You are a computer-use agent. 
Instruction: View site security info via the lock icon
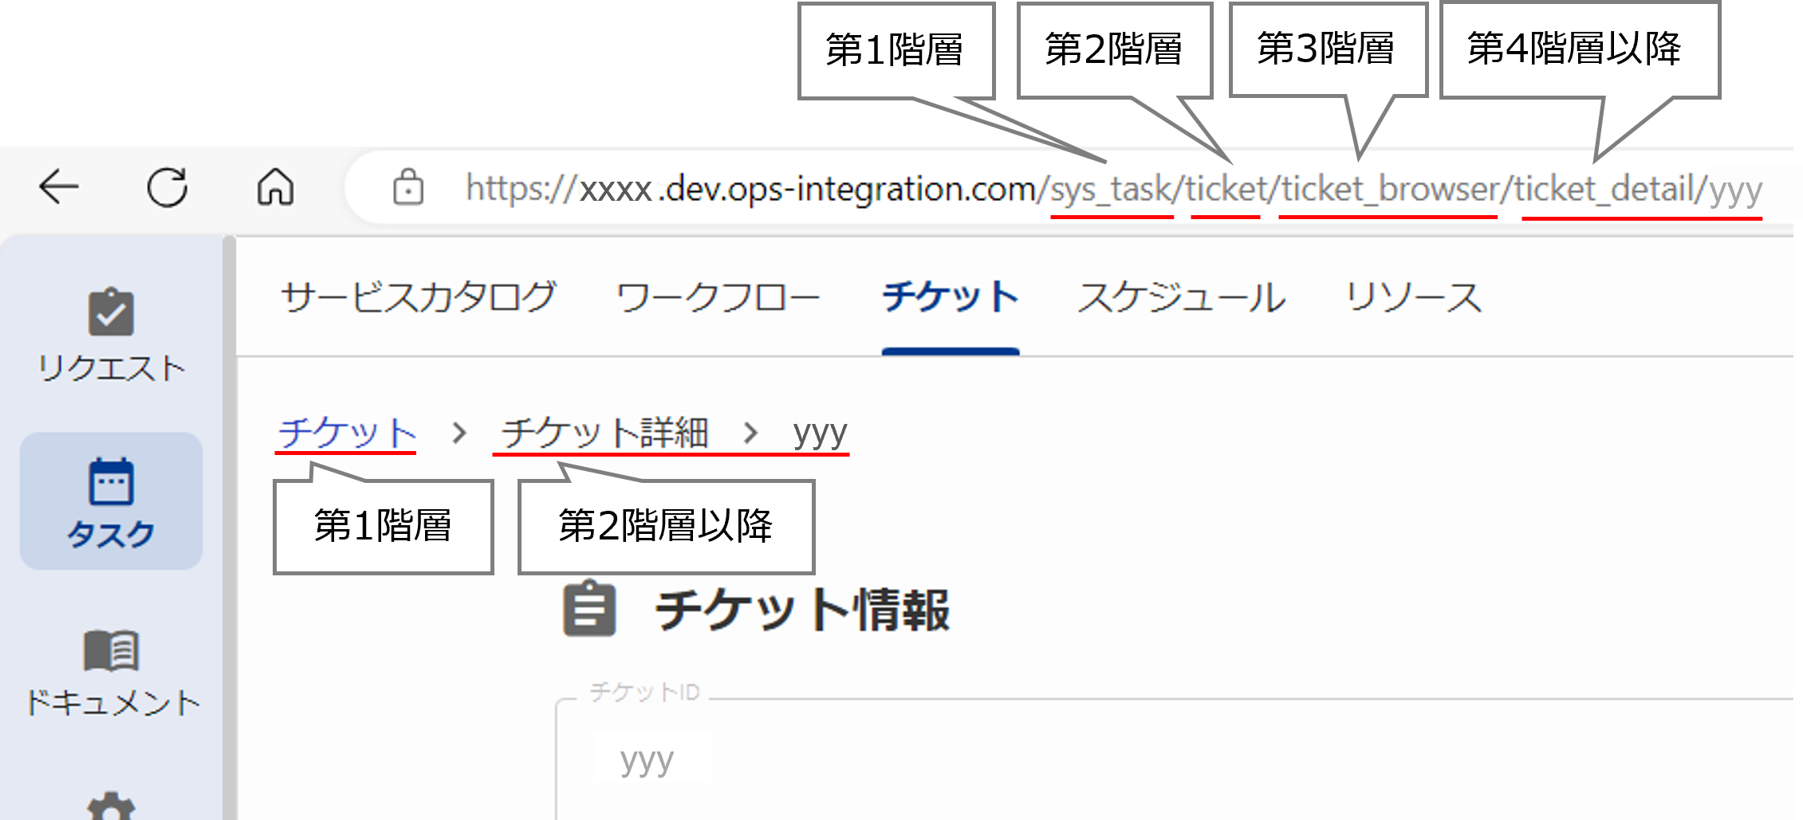click(408, 187)
